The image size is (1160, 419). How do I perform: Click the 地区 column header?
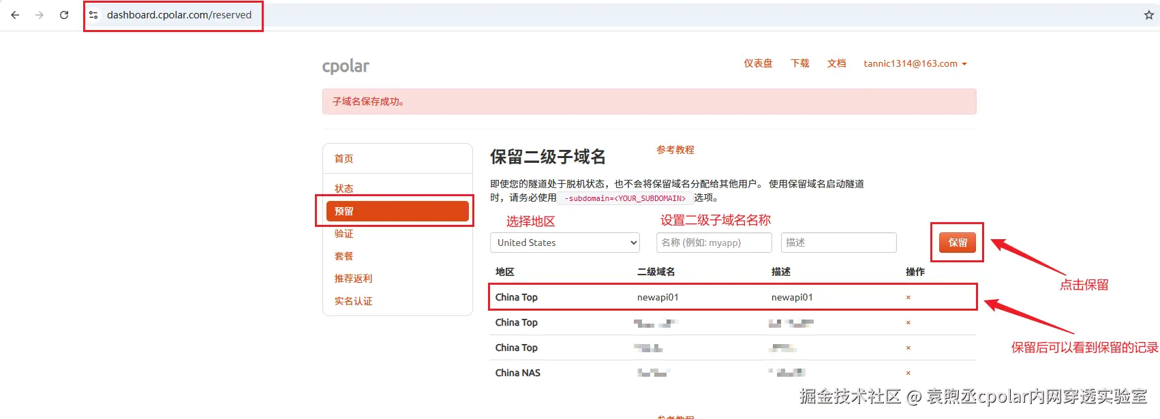505,272
